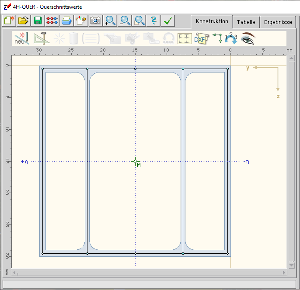This screenshot has width=300, height=290.
Task: Zoom out with the minus magnifier
Action: coord(125,21)
